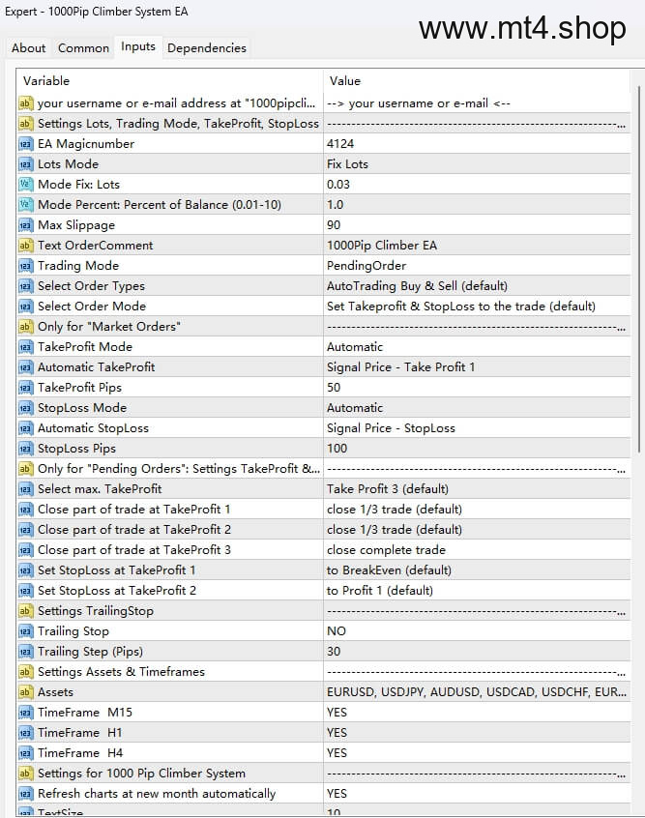
Task: Select the Max Slippage value 90
Action: [477, 225]
